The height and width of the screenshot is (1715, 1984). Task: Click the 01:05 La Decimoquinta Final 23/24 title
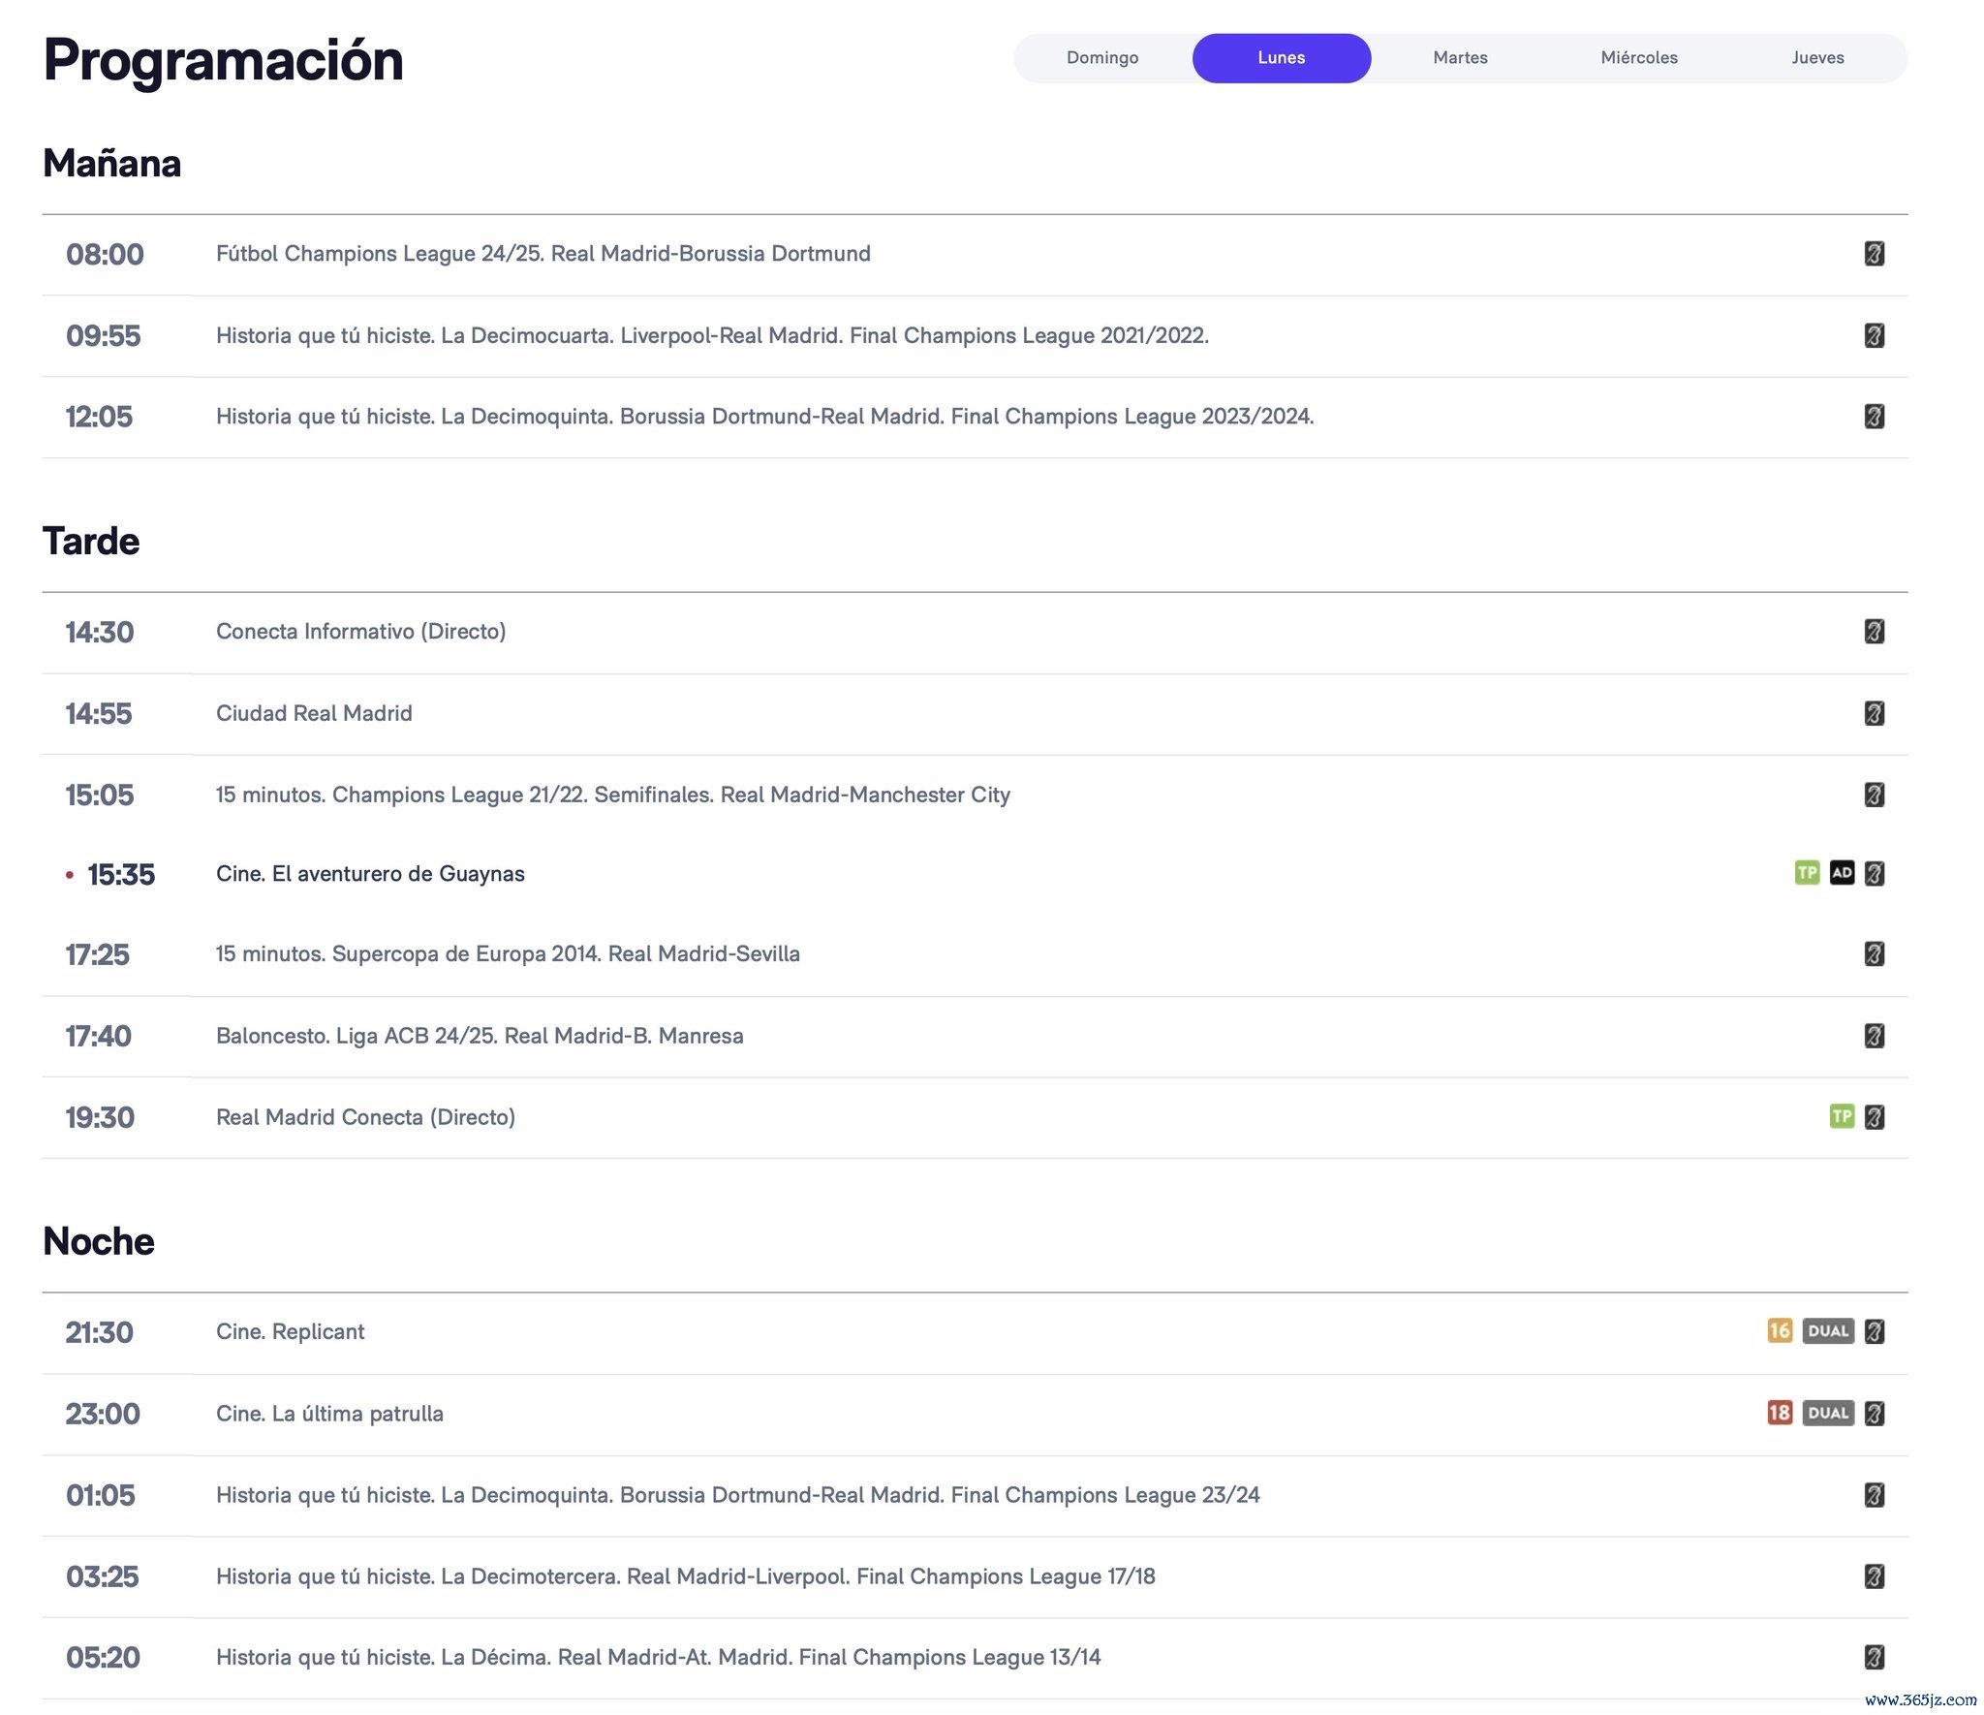coord(737,1495)
